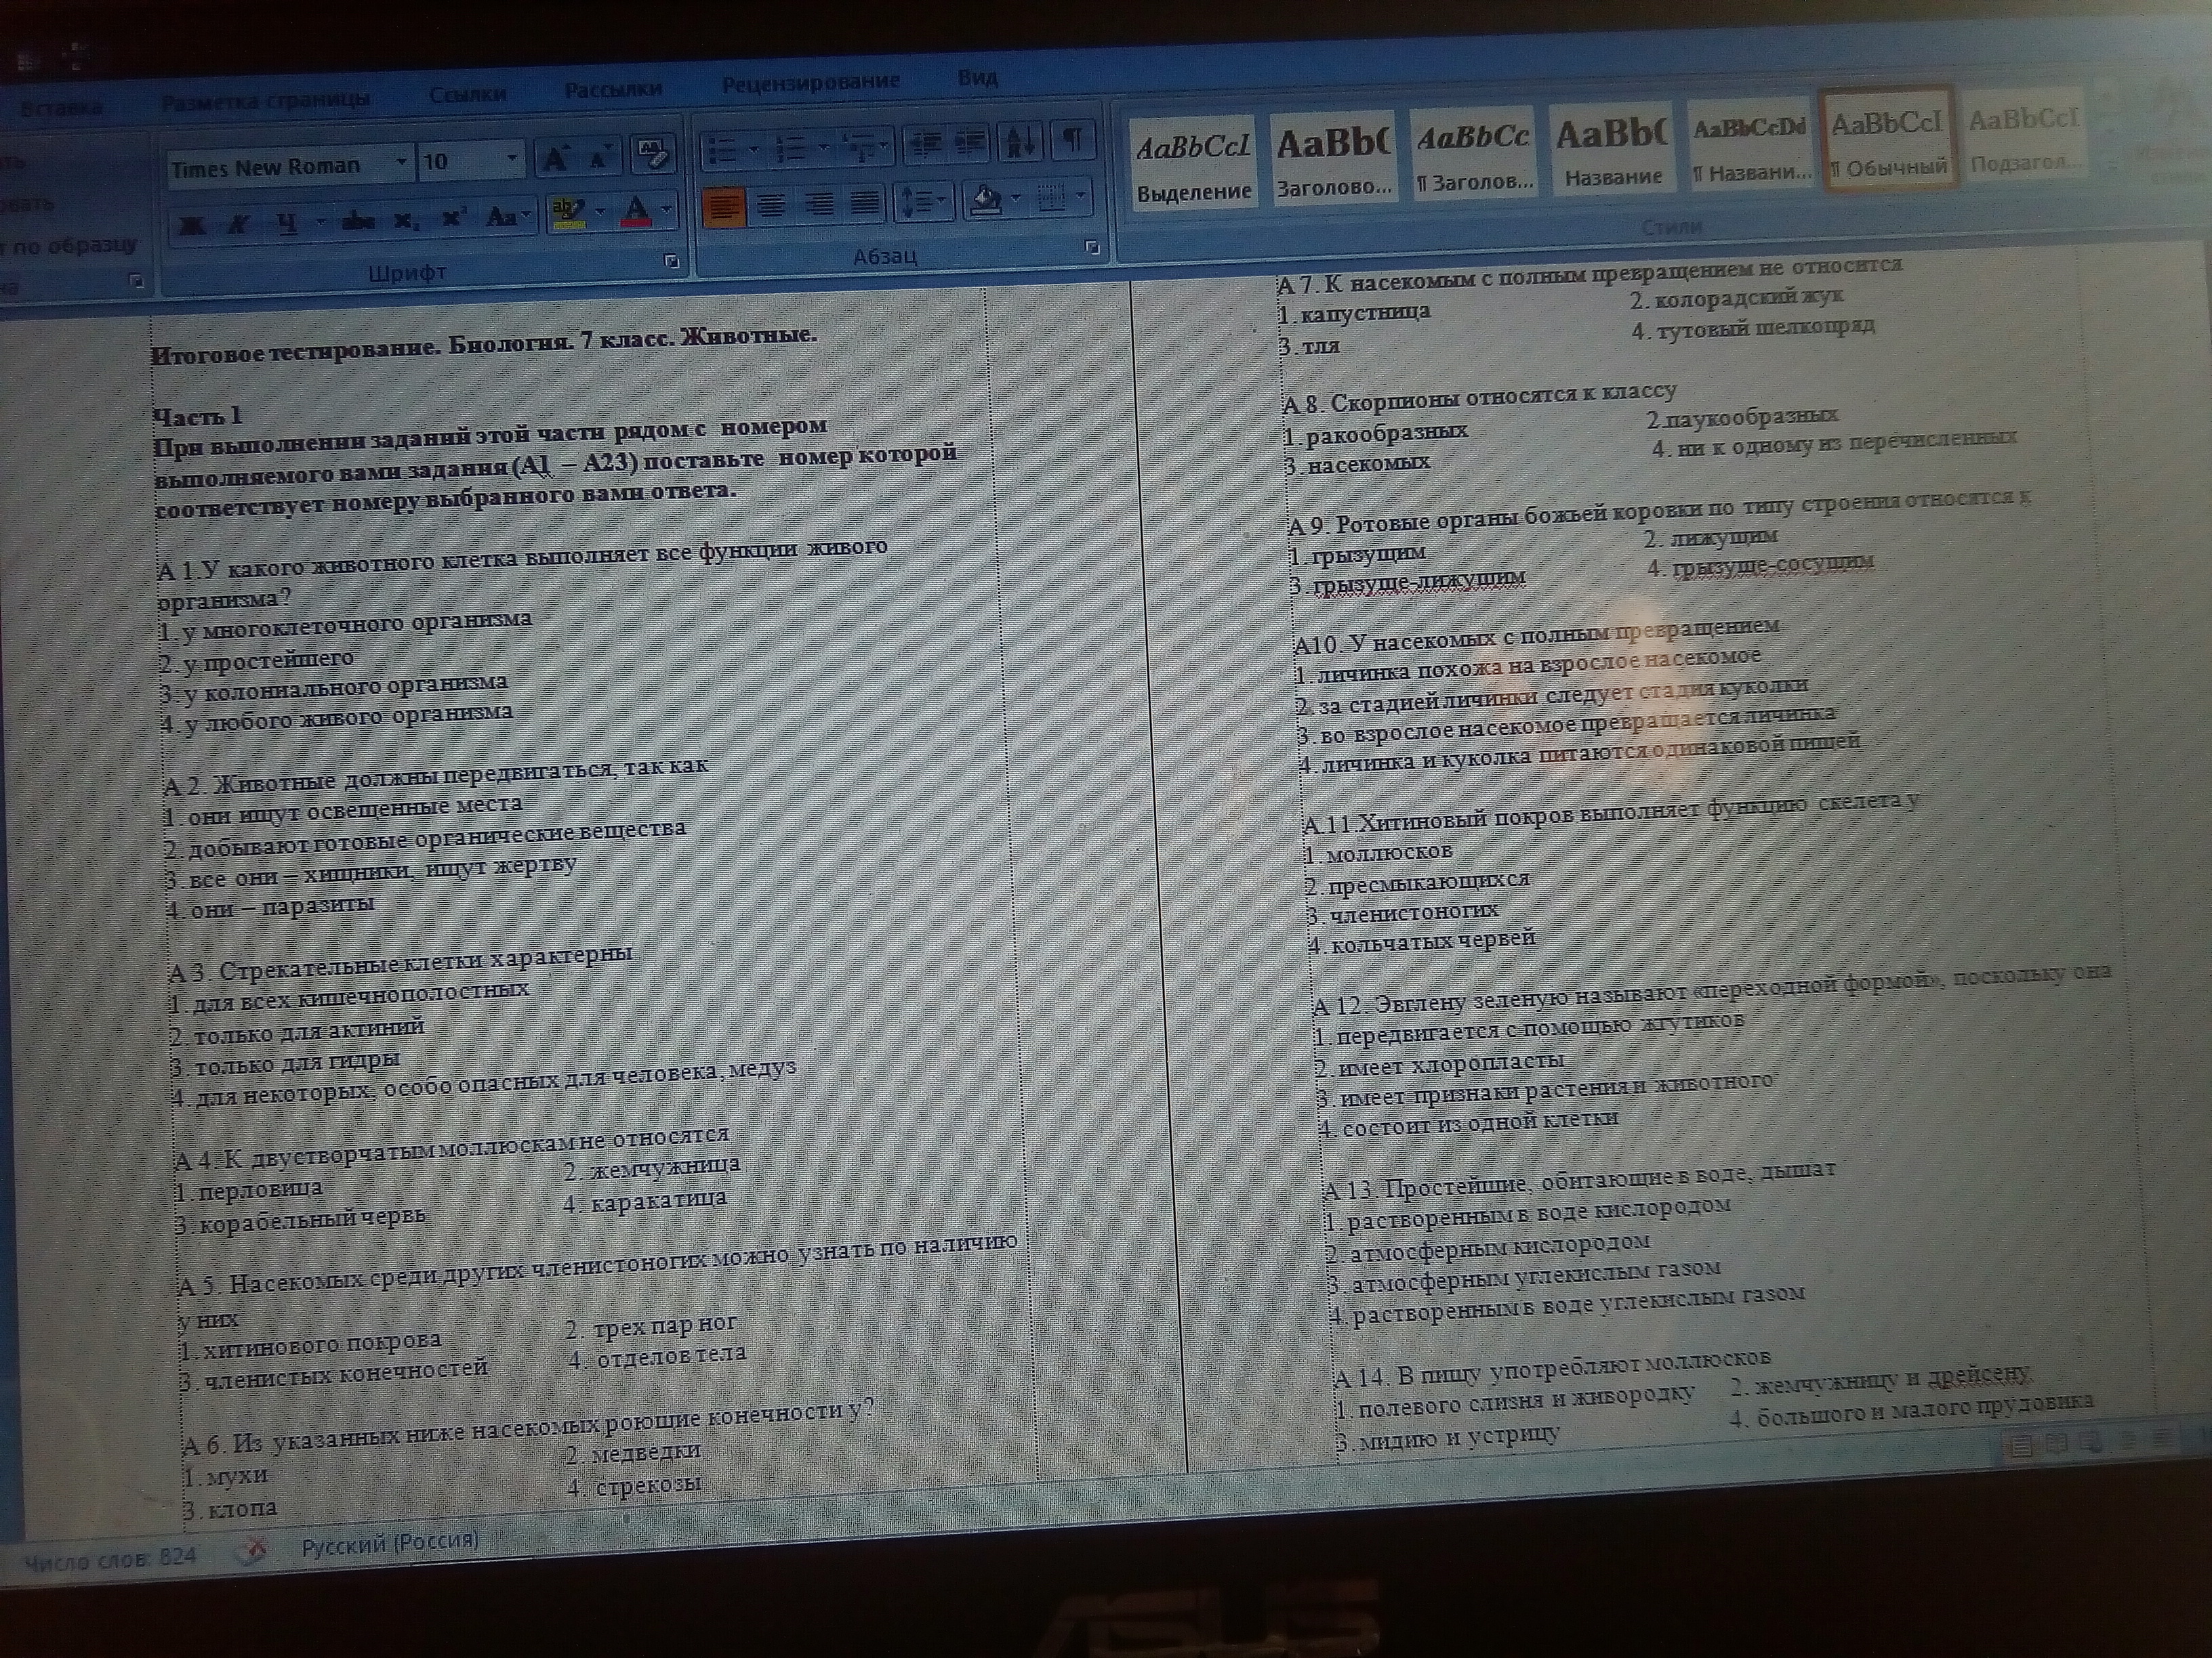Sort the selected text alphabetically
The width and height of the screenshot is (2212, 1658).
1021,142
